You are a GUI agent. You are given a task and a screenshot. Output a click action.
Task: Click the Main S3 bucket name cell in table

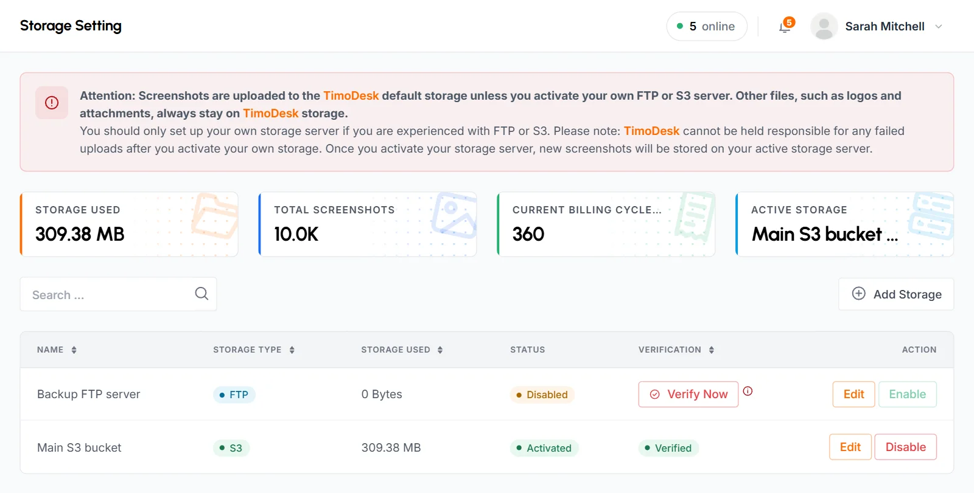[79, 447]
